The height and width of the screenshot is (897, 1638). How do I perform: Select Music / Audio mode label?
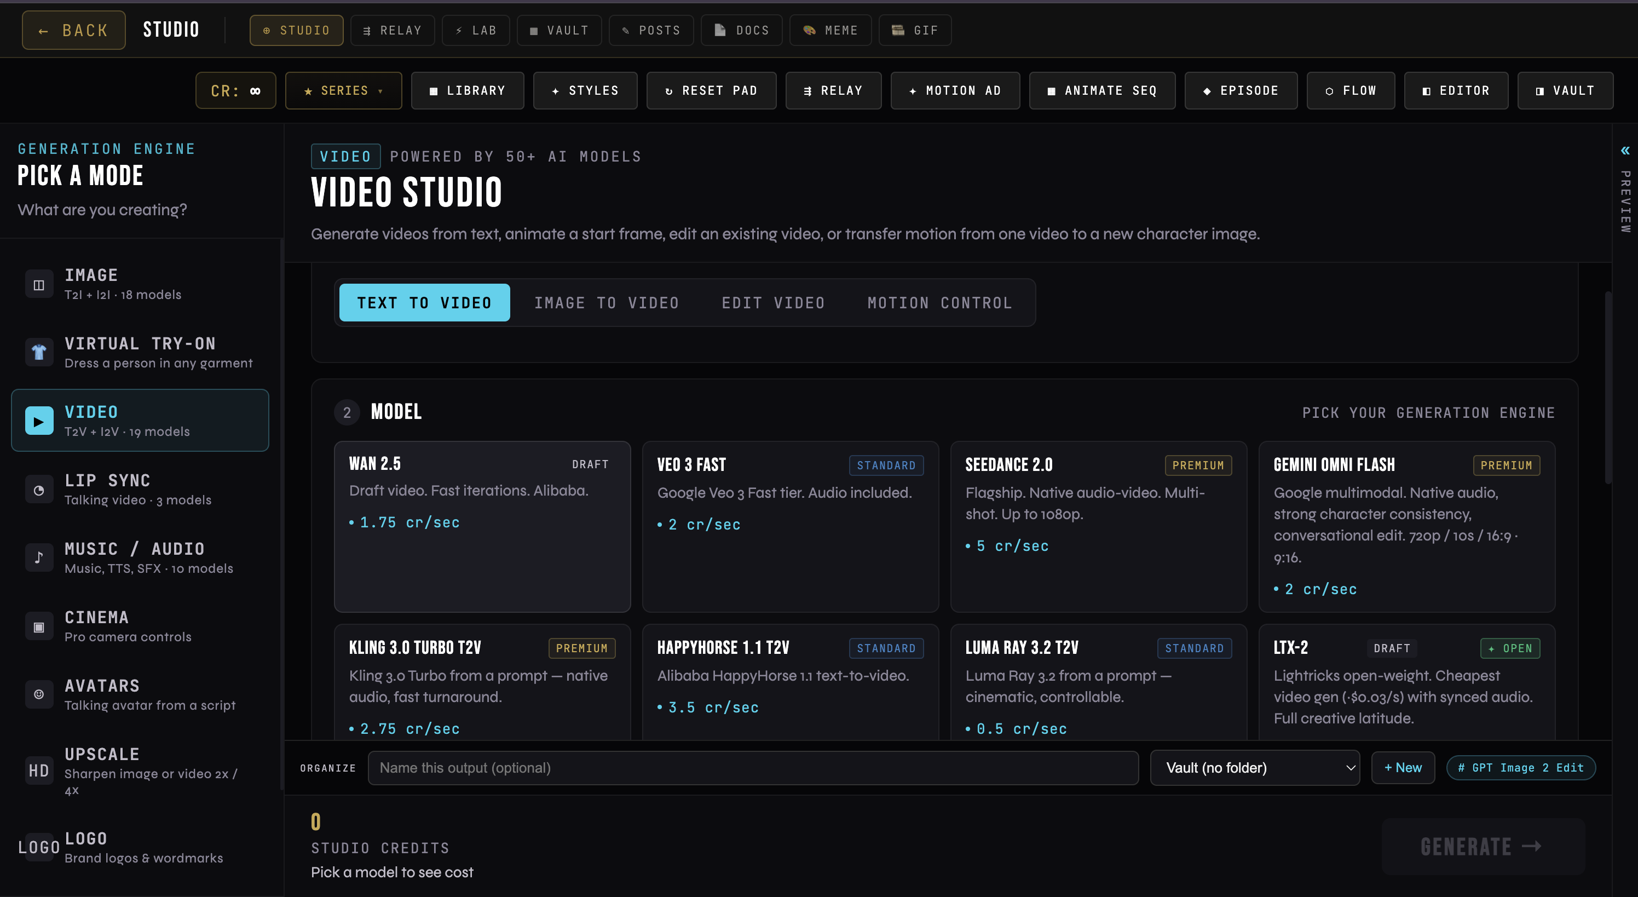[x=134, y=548]
